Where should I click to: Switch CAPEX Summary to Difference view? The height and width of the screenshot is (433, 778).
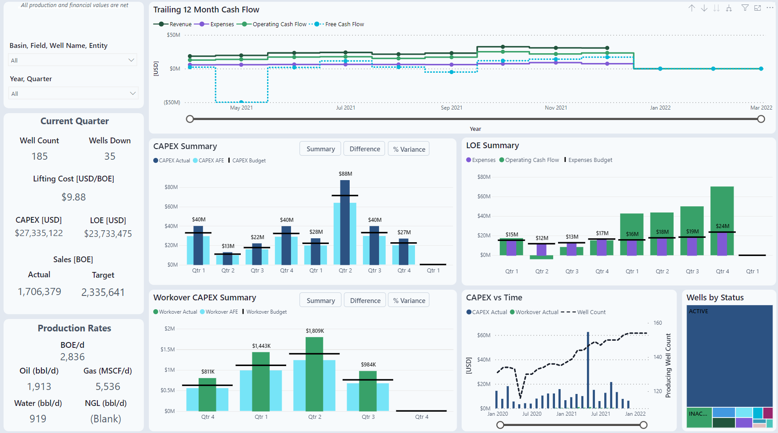[364, 149]
